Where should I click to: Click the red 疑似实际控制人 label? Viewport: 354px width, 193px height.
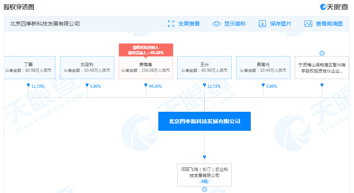146,50
